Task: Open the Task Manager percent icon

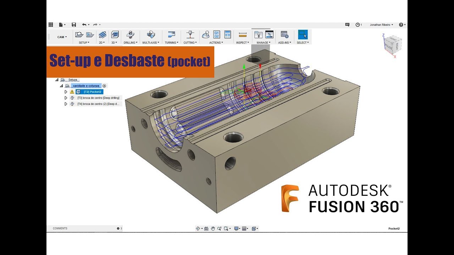Action: point(269,34)
